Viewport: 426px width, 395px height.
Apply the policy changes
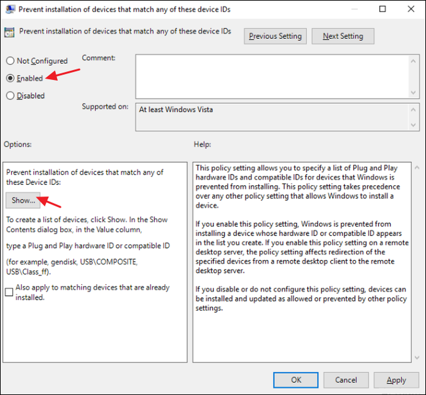[396, 380]
